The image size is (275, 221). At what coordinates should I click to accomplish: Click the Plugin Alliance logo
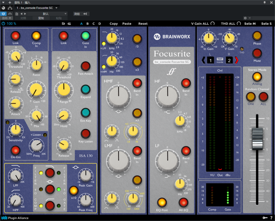pos(15,218)
